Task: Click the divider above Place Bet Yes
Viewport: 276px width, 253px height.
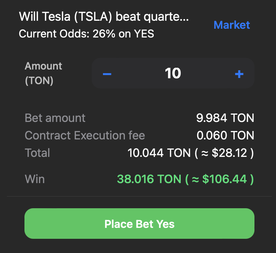Action: 138,197
